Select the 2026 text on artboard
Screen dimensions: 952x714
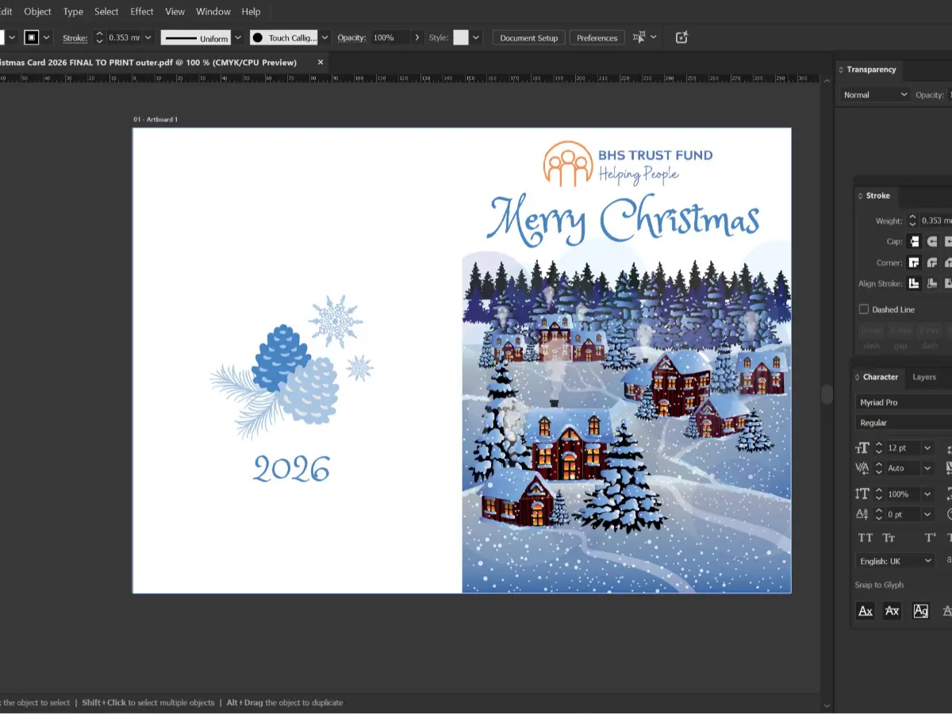[291, 469]
